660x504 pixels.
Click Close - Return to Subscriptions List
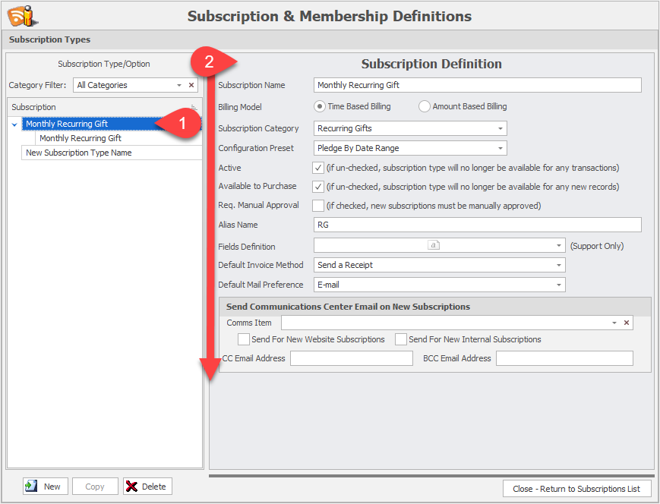(576, 488)
